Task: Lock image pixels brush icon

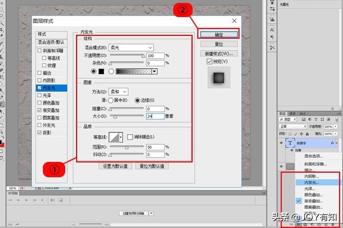Action: [296, 134]
